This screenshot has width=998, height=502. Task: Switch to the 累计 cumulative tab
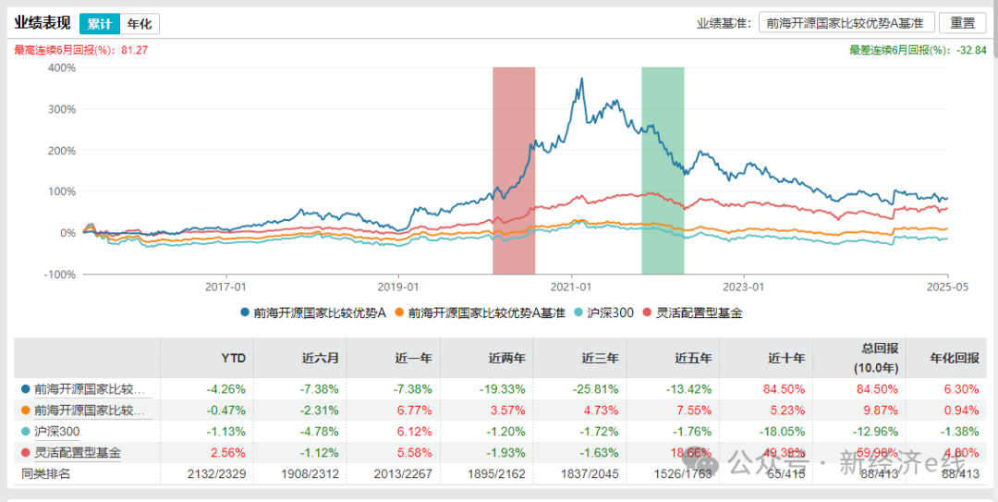point(99,24)
